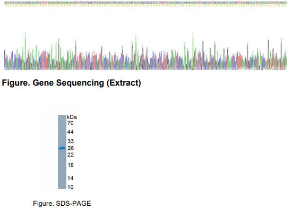Click the 70 kDa marker label
The image size is (292, 210).
[x=71, y=123]
